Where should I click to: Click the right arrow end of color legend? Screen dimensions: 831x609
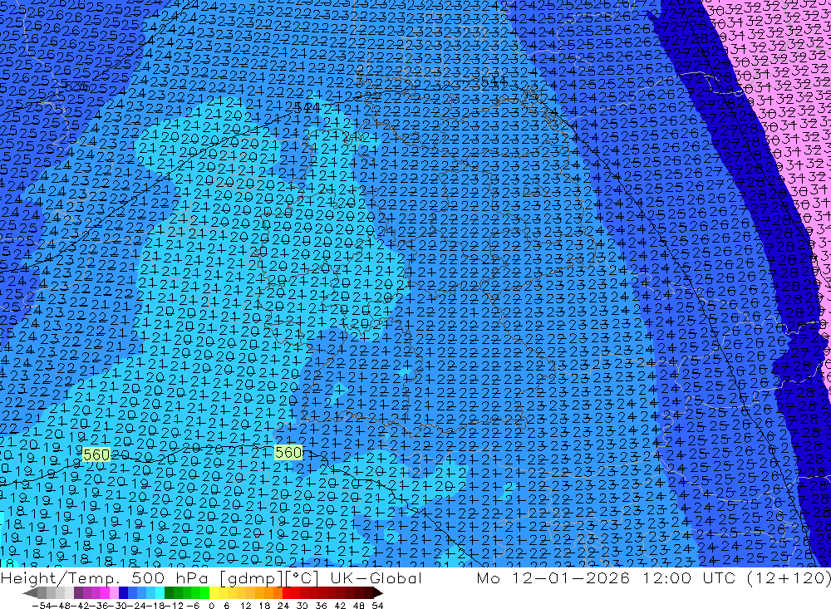tap(378, 593)
